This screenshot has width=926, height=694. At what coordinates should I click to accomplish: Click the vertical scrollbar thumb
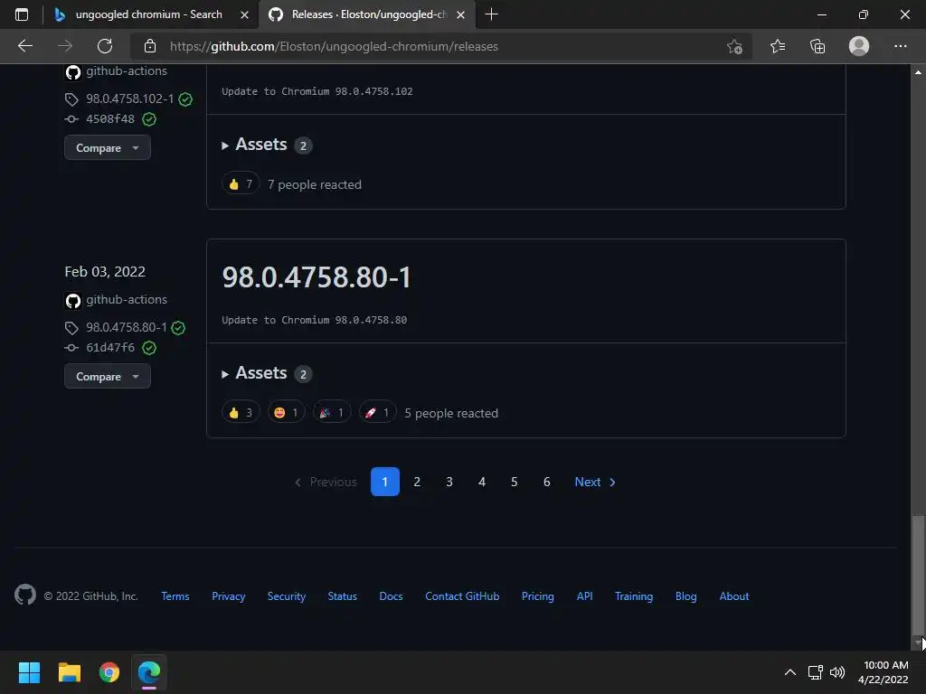pyautogui.click(x=919, y=576)
